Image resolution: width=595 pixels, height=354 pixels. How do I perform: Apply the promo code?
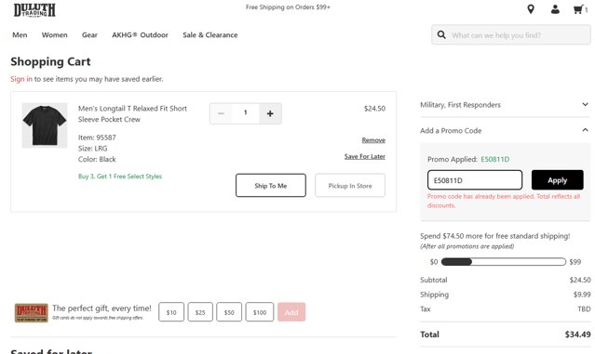(558, 180)
